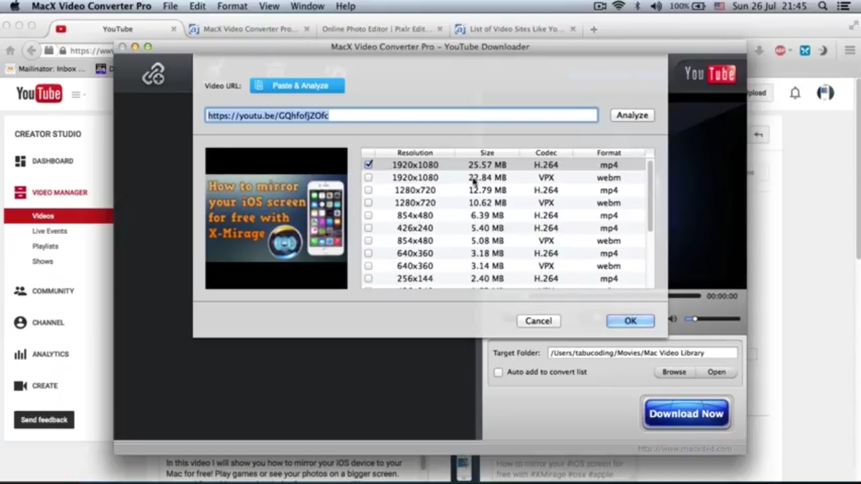Click the Video Manager sidebar icon
This screenshot has height=484, width=861.
tap(20, 193)
